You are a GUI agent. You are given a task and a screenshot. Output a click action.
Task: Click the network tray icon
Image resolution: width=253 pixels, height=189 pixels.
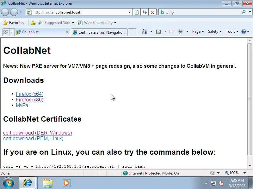[x=213, y=183]
